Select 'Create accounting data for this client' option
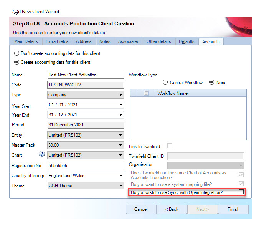 point(16,62)
